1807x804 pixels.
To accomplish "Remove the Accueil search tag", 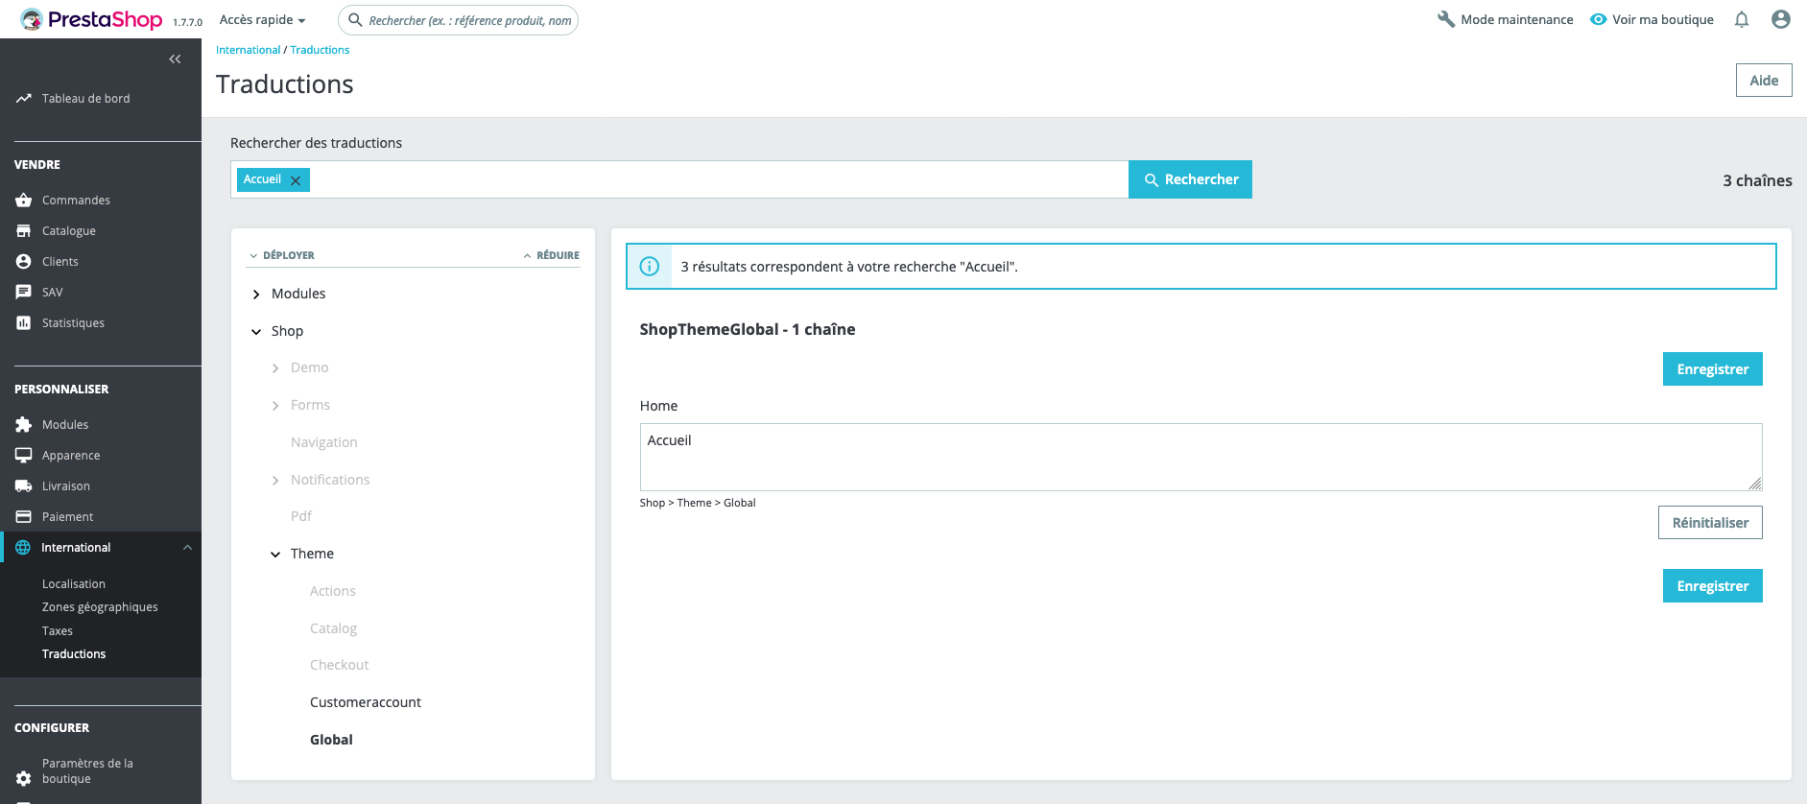I will [x=296, y=180].
